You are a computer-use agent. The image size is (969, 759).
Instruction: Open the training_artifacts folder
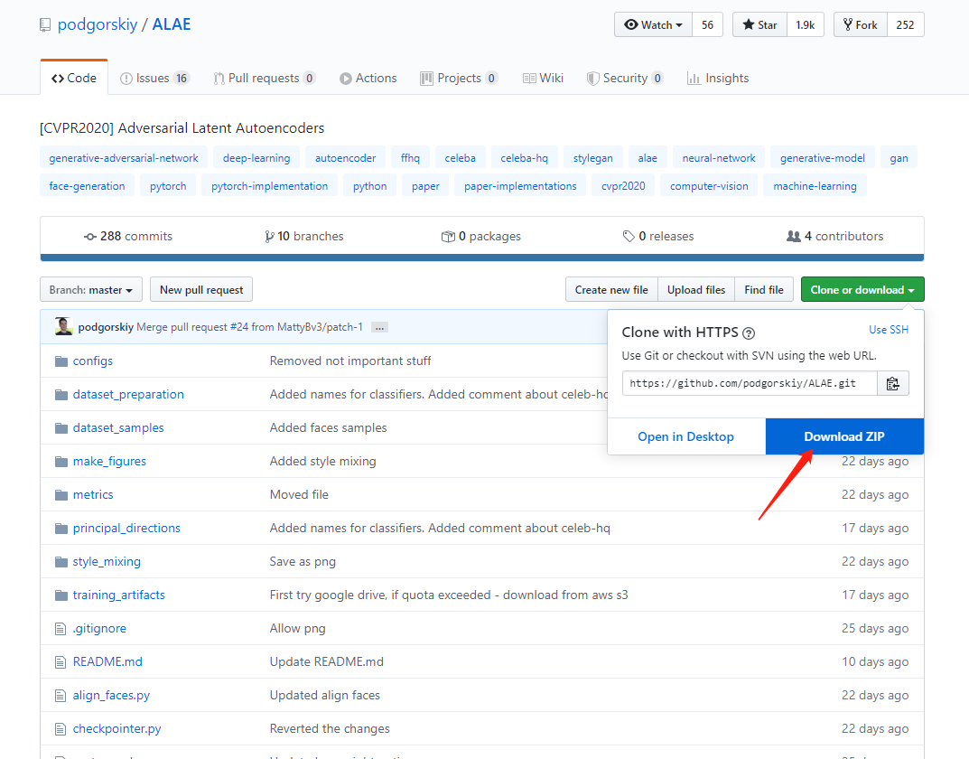click(x=118, y=595)
